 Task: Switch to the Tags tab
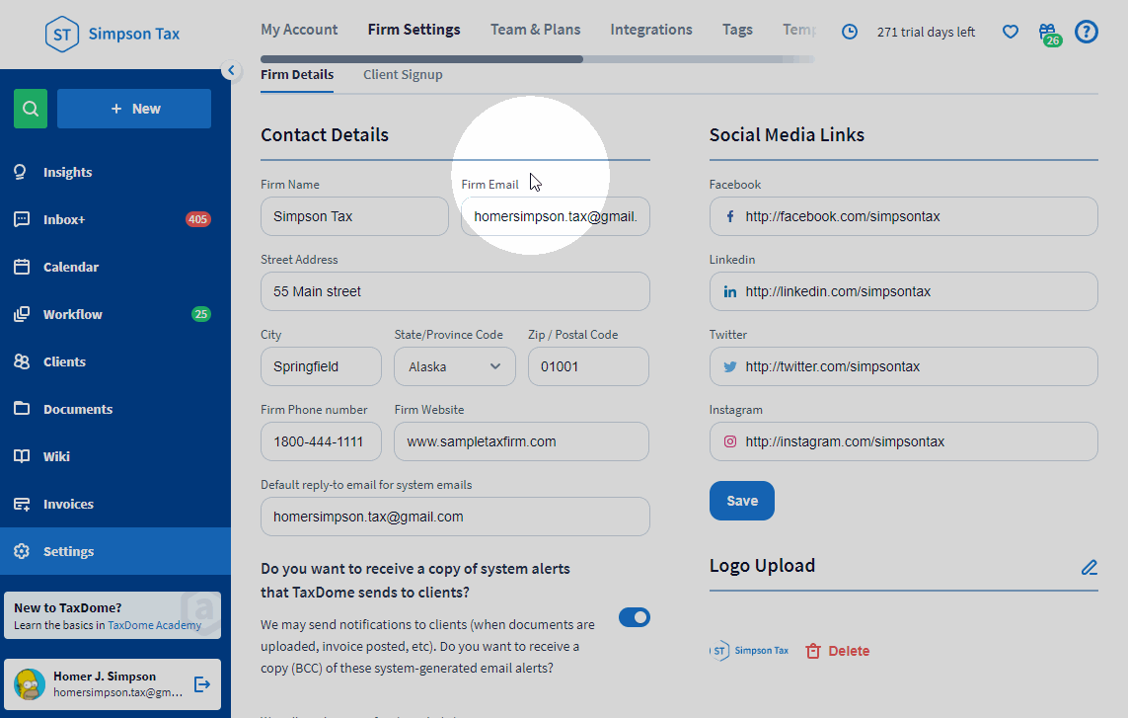pos(737,30)
